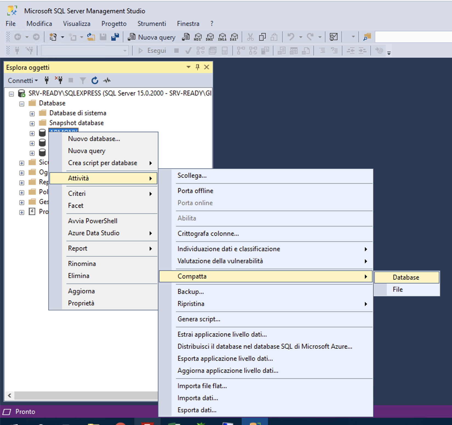This screenshot has width=452, height=425.
Task: Open the Finestra menu
Action: click(x=188, y=24)
